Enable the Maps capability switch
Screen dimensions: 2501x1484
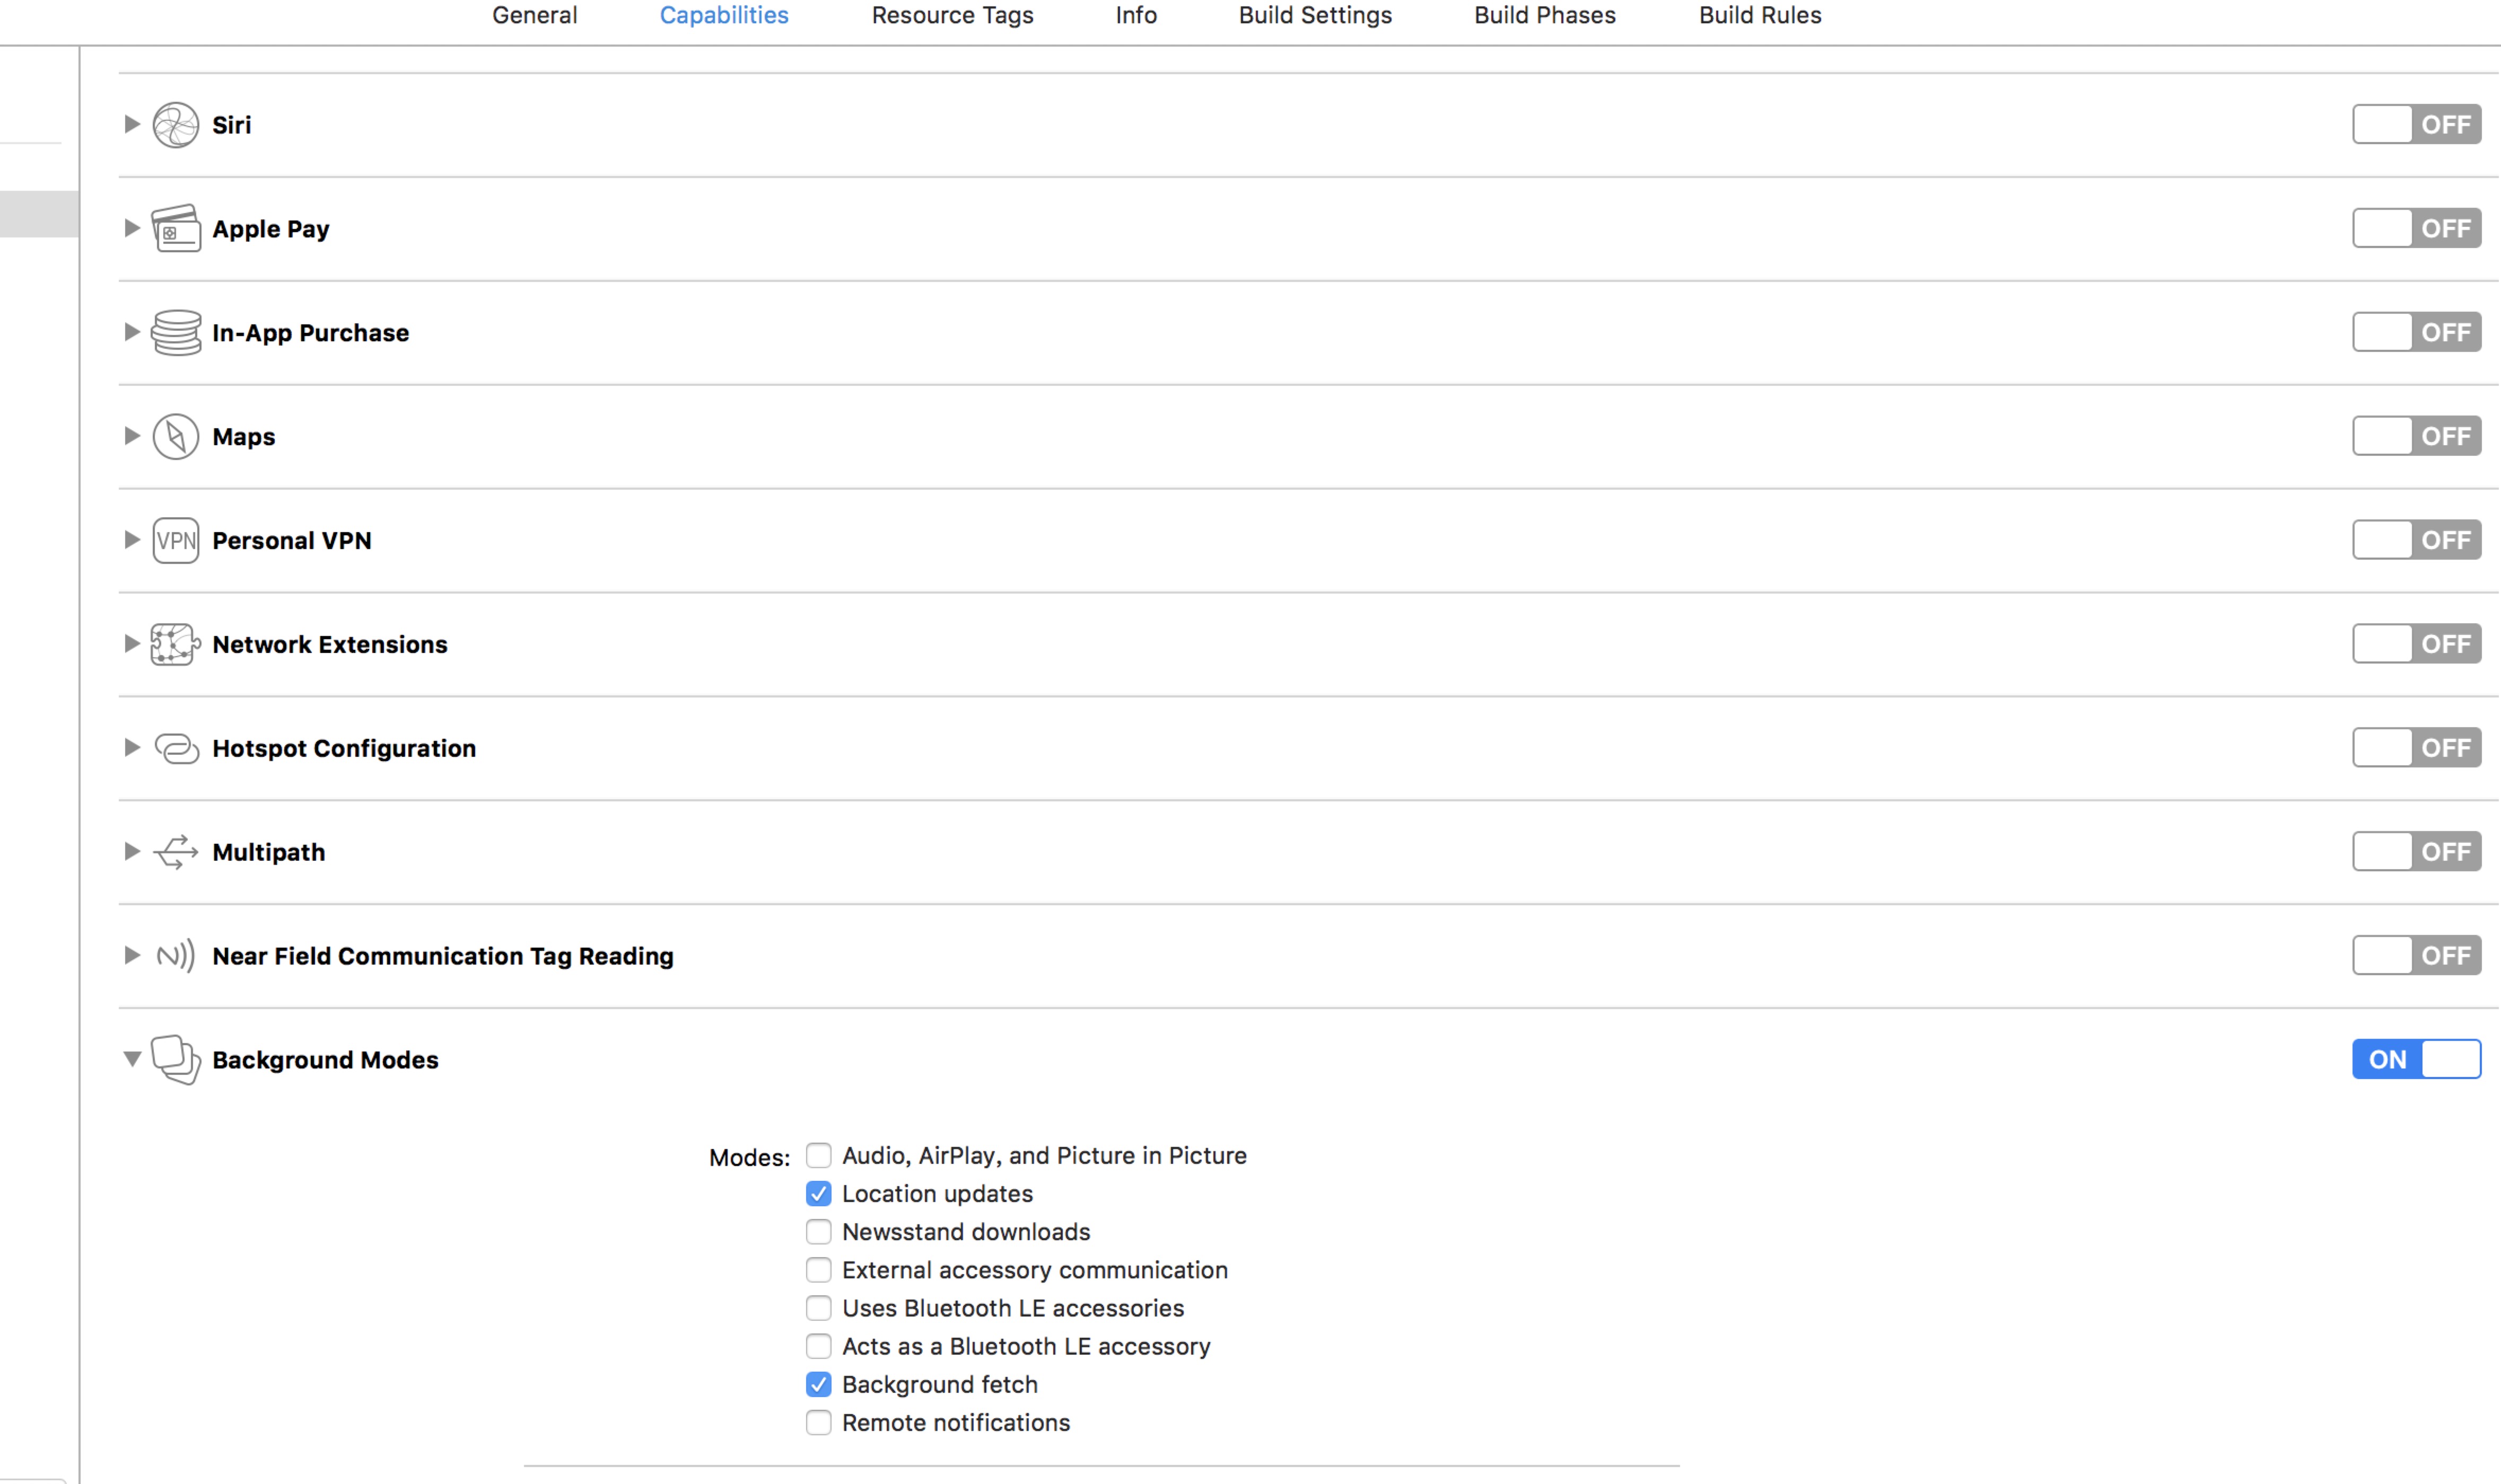[x=2415, y=437]
